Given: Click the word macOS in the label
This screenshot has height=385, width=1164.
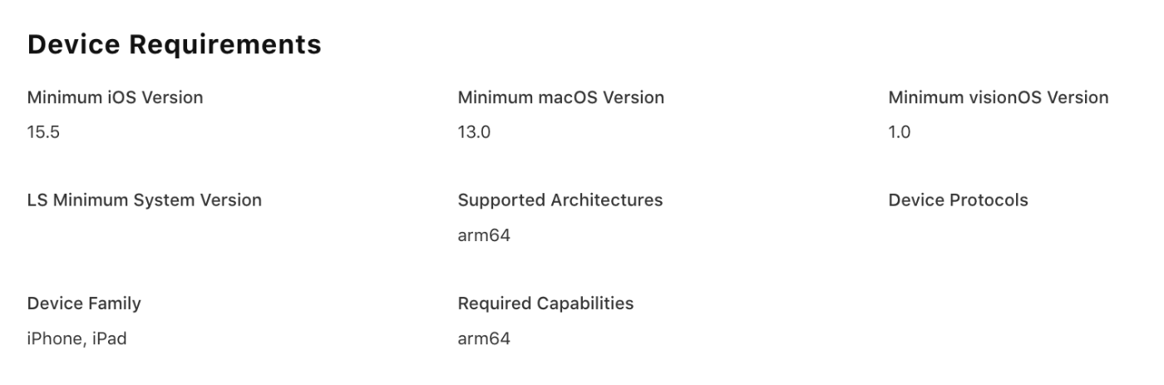Looking at the screenshot, I should coord(570,97).
